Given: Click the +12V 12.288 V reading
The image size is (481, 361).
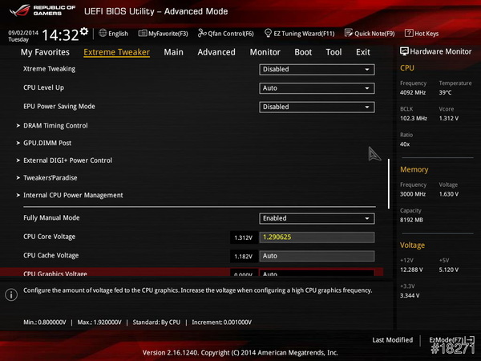Looking at the screenshot, I should pos(411,270).
